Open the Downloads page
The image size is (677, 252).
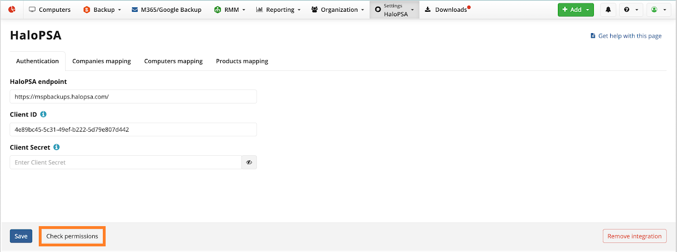click(x=448, y=10)
